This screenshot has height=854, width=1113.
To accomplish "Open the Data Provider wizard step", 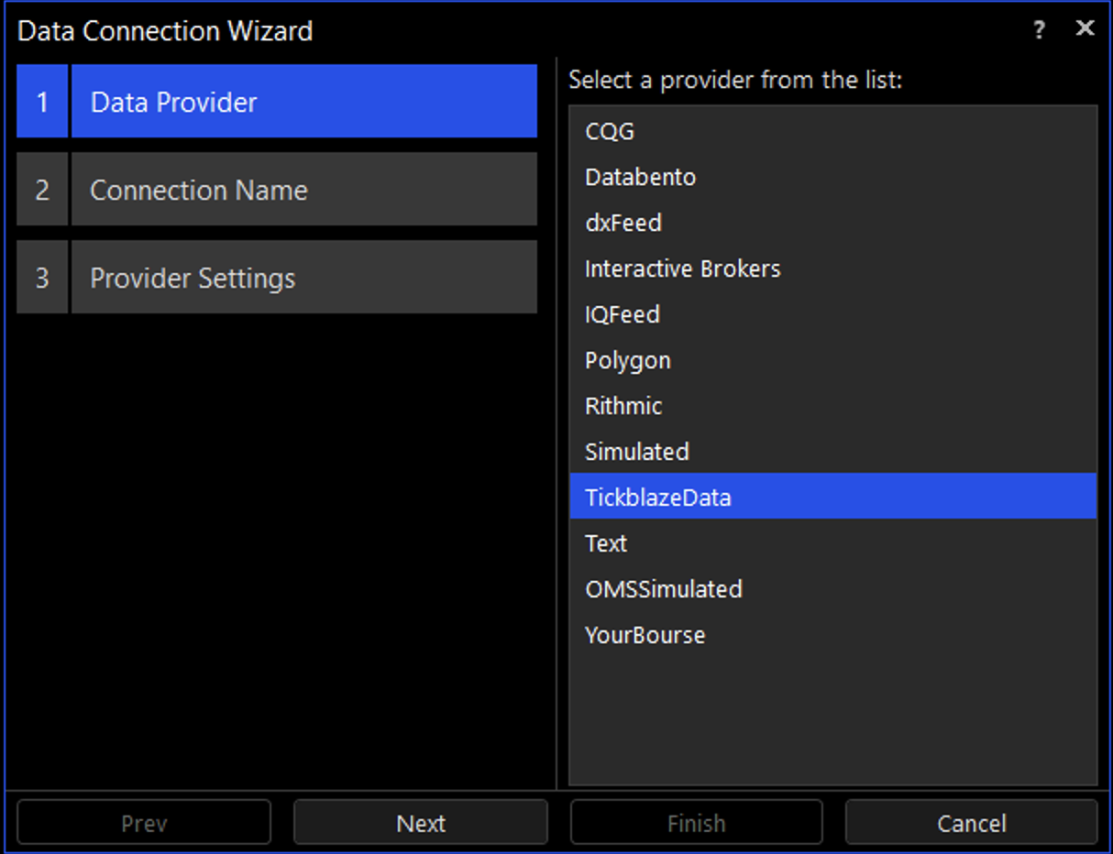I will tap(277, 101).
